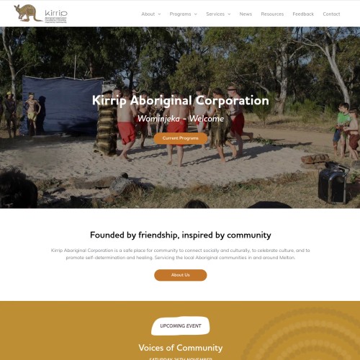Open the Programs menu item
The image size is (360, 360).
(180, 14)
